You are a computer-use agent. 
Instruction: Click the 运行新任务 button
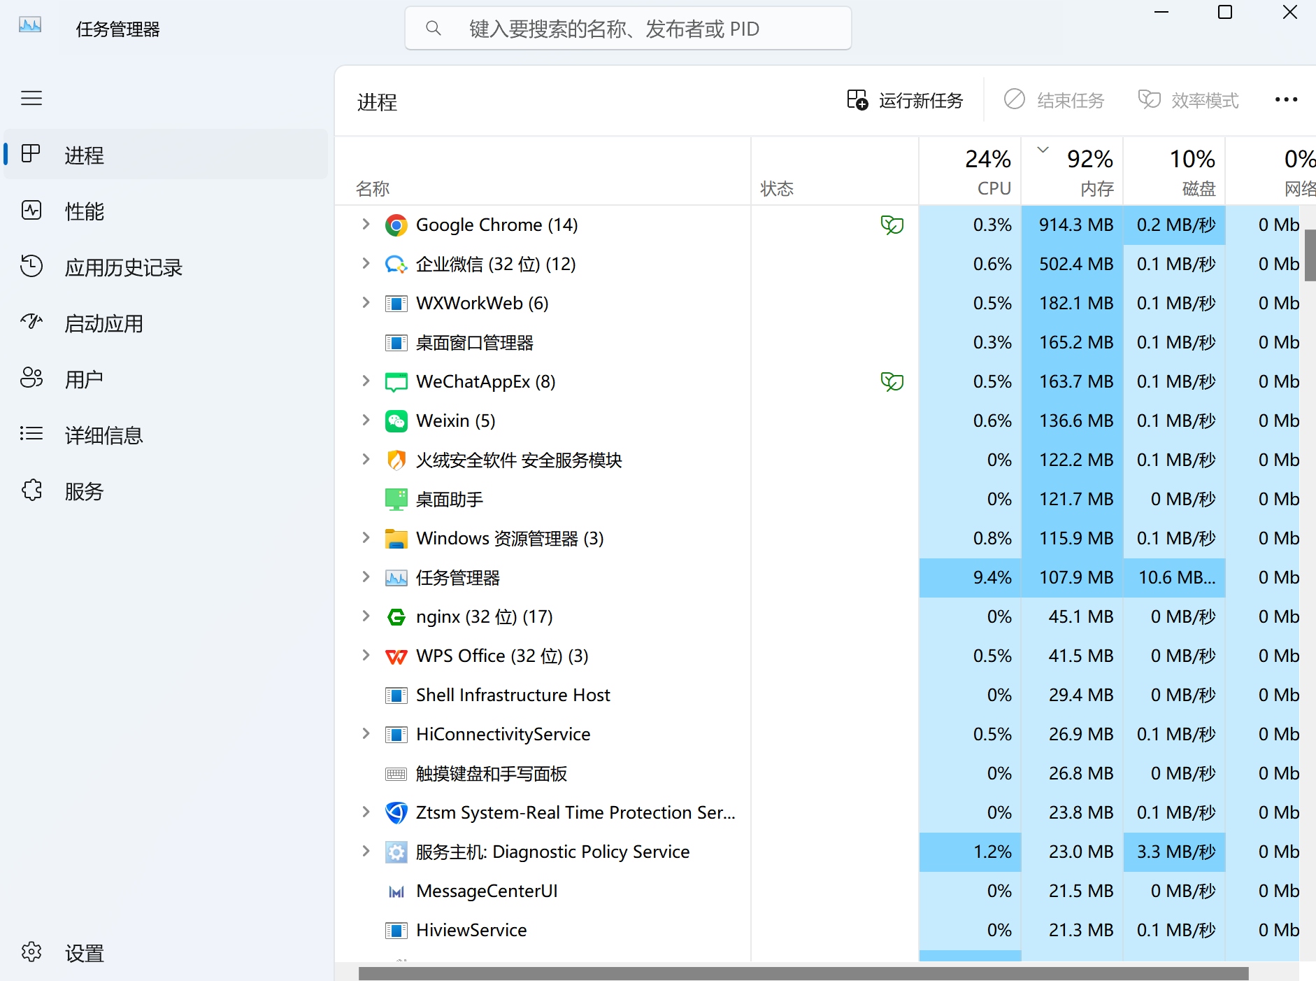(x=905, y=101)
